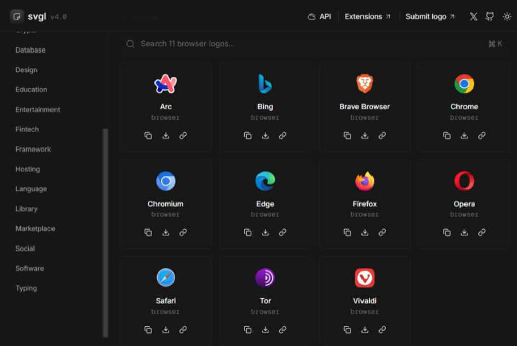The image size is (517, 346).
Task: Click the Safari logo thumbnail
Action: (x=166, y=278)
